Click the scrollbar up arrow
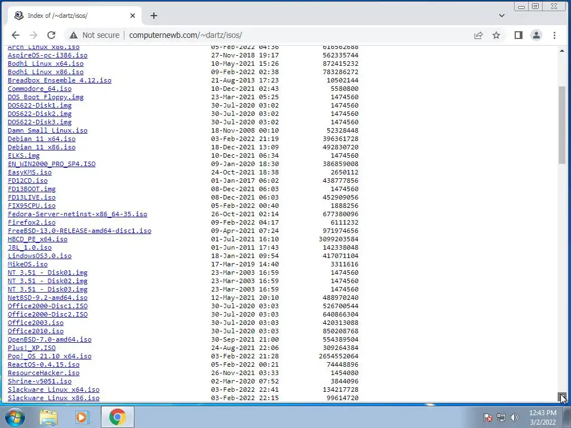This screenshot has width=571, height=428. coord(562,51)
